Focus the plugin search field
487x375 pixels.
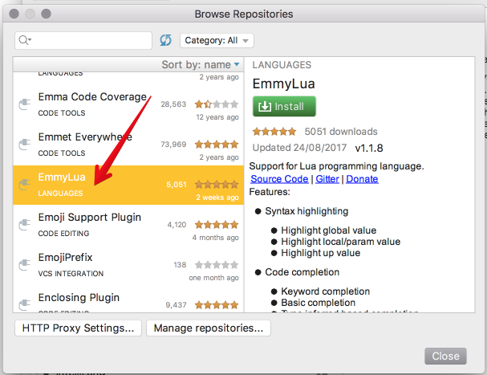pyautogui.click(x=83, y=40)
